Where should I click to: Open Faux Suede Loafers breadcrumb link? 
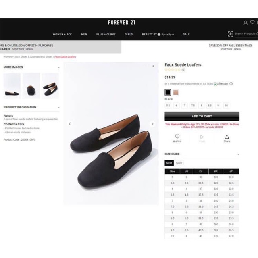click(65, 57)
